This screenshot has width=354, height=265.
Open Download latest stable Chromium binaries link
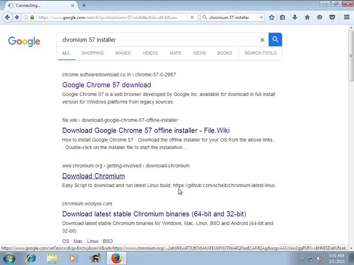pyautogui.click(x=154, y=214)
